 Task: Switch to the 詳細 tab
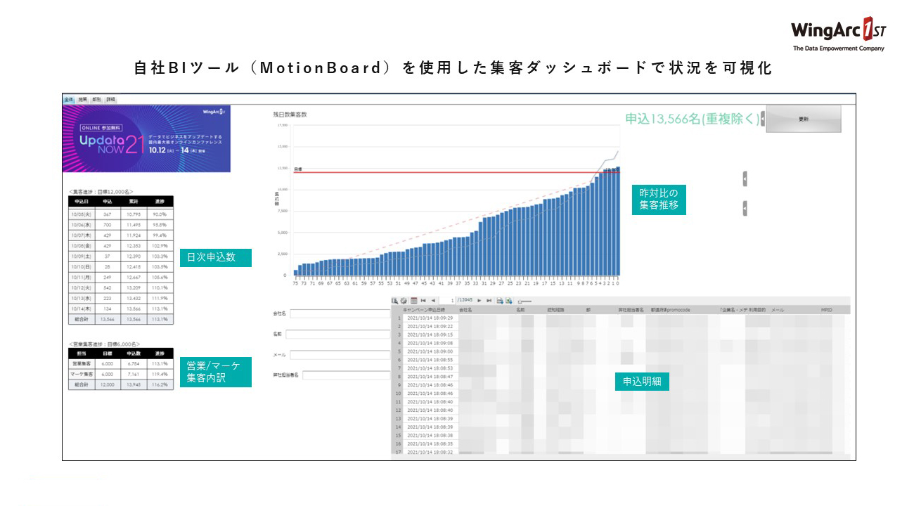tap(110, 100)
